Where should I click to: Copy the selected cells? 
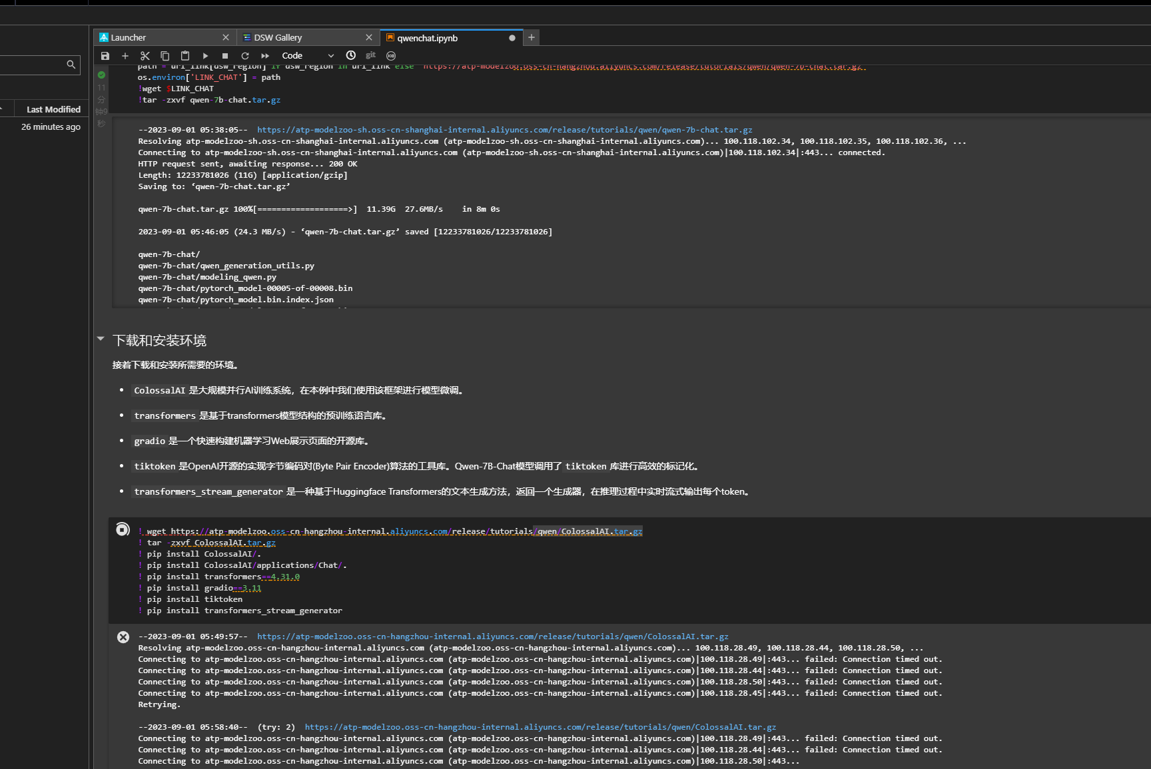[165, 56]
